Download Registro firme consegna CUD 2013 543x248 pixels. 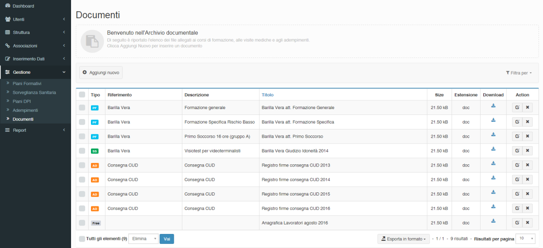point(493,164)
